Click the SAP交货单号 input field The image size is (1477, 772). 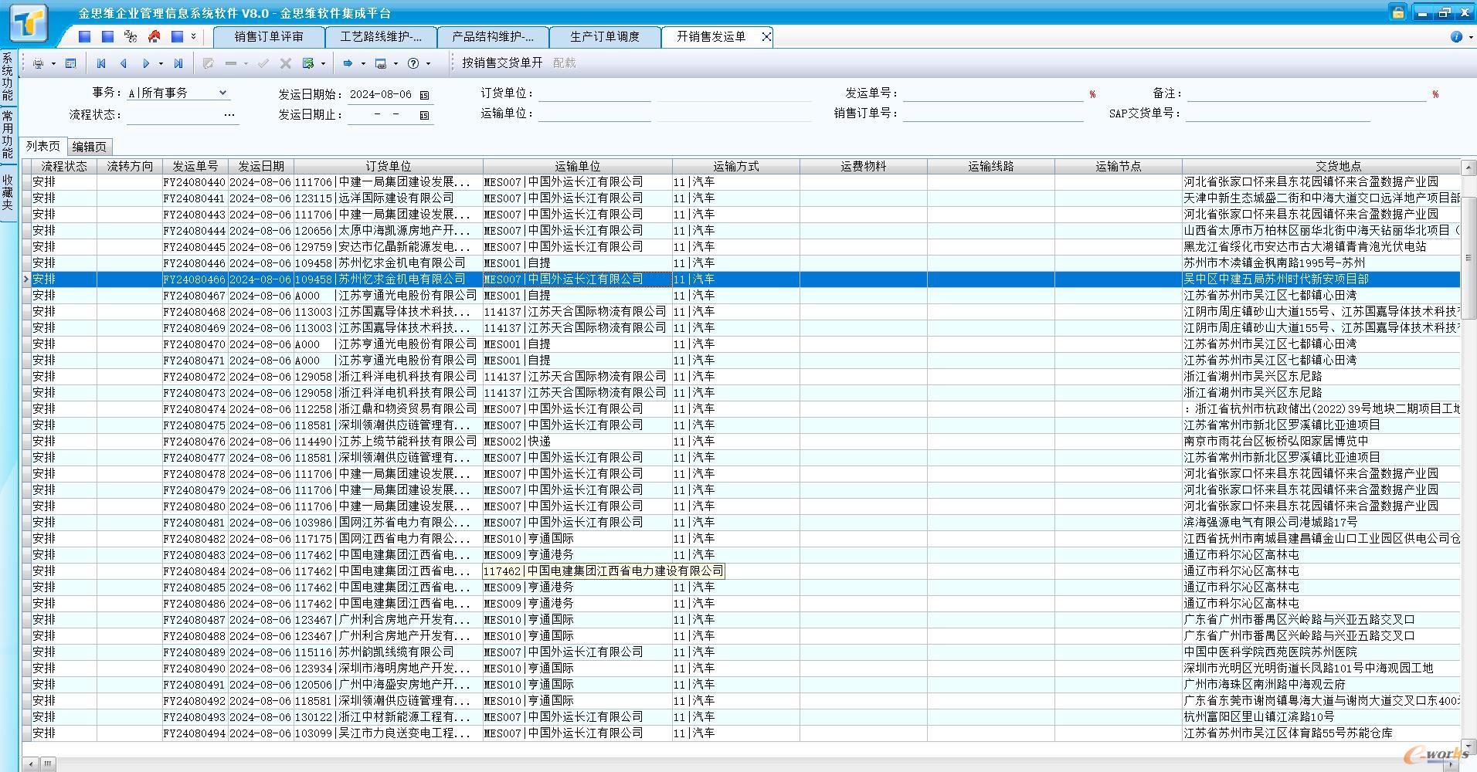pyautogui.click(x=1278, y=113)
